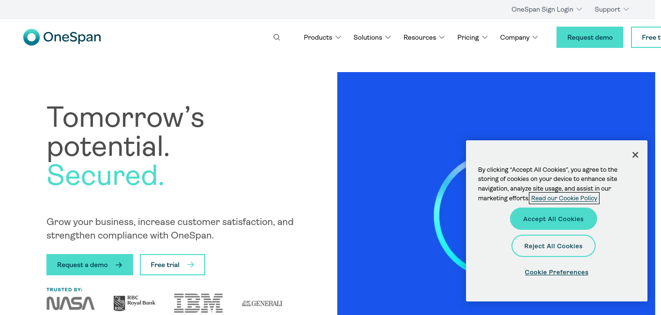The height and width of the screenshot is (315, 661).
Task: Open the Support menu
Action: pyautogui.click(x=612, y=9)
